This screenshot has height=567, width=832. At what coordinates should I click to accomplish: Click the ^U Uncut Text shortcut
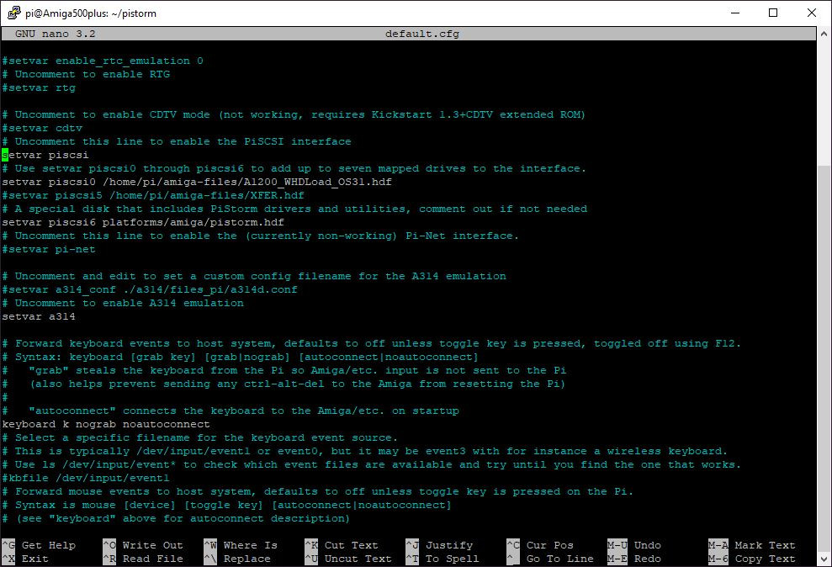click(348, 559)
